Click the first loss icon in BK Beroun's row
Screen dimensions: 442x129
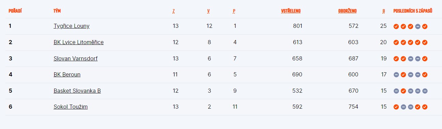tap(396, 75)
